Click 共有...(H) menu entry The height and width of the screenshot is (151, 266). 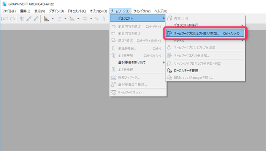[205, 18]
